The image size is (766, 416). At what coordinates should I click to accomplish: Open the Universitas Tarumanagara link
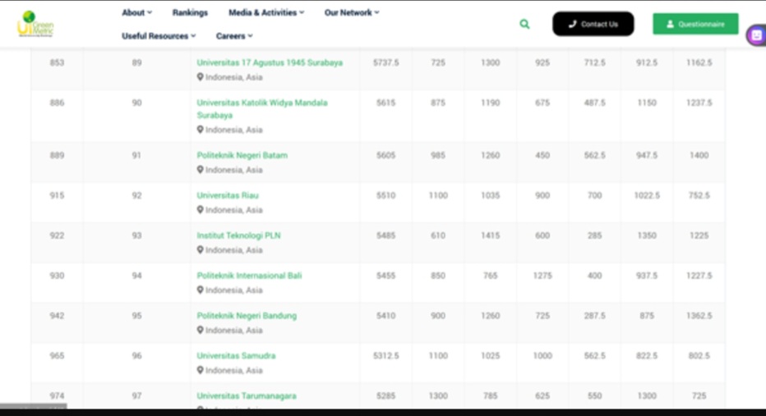coord(246,395)
